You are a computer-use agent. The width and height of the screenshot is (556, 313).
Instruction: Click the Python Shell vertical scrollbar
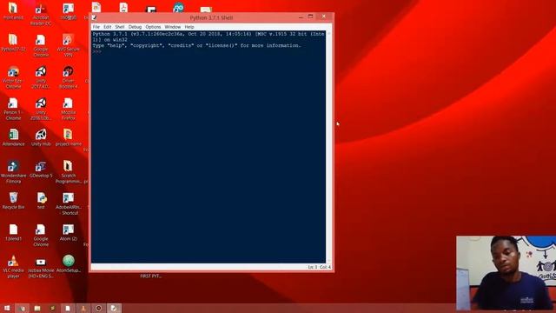pos(328,147)
